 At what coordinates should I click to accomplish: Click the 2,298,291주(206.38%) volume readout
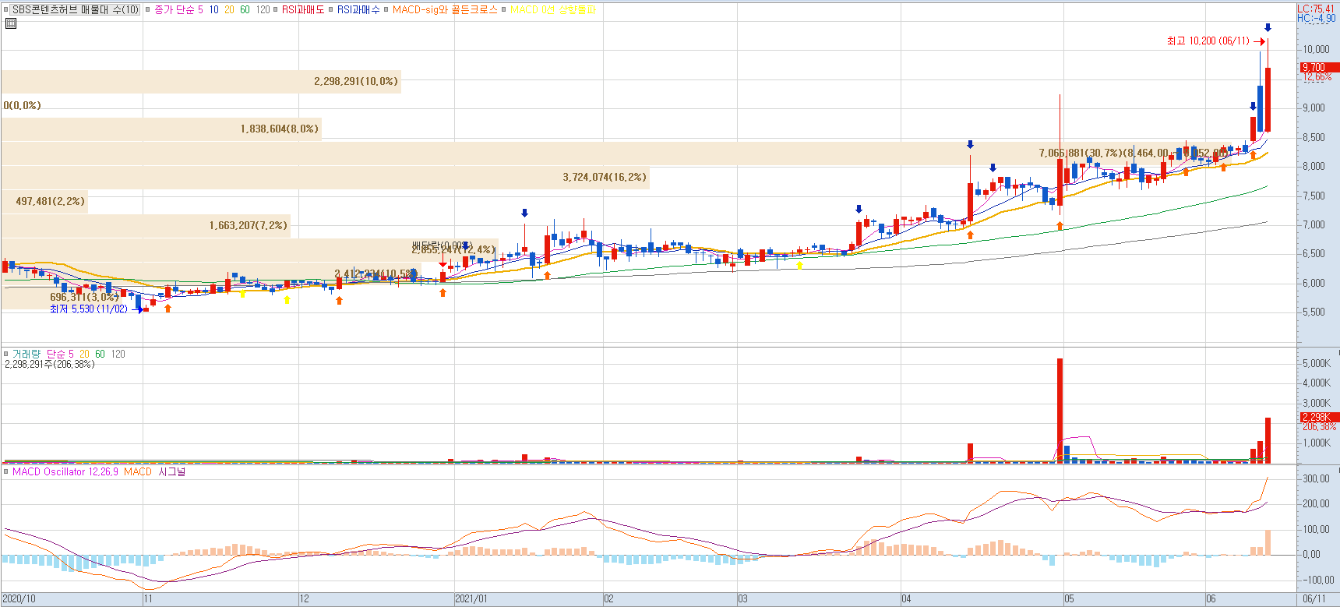pos(50,364)
